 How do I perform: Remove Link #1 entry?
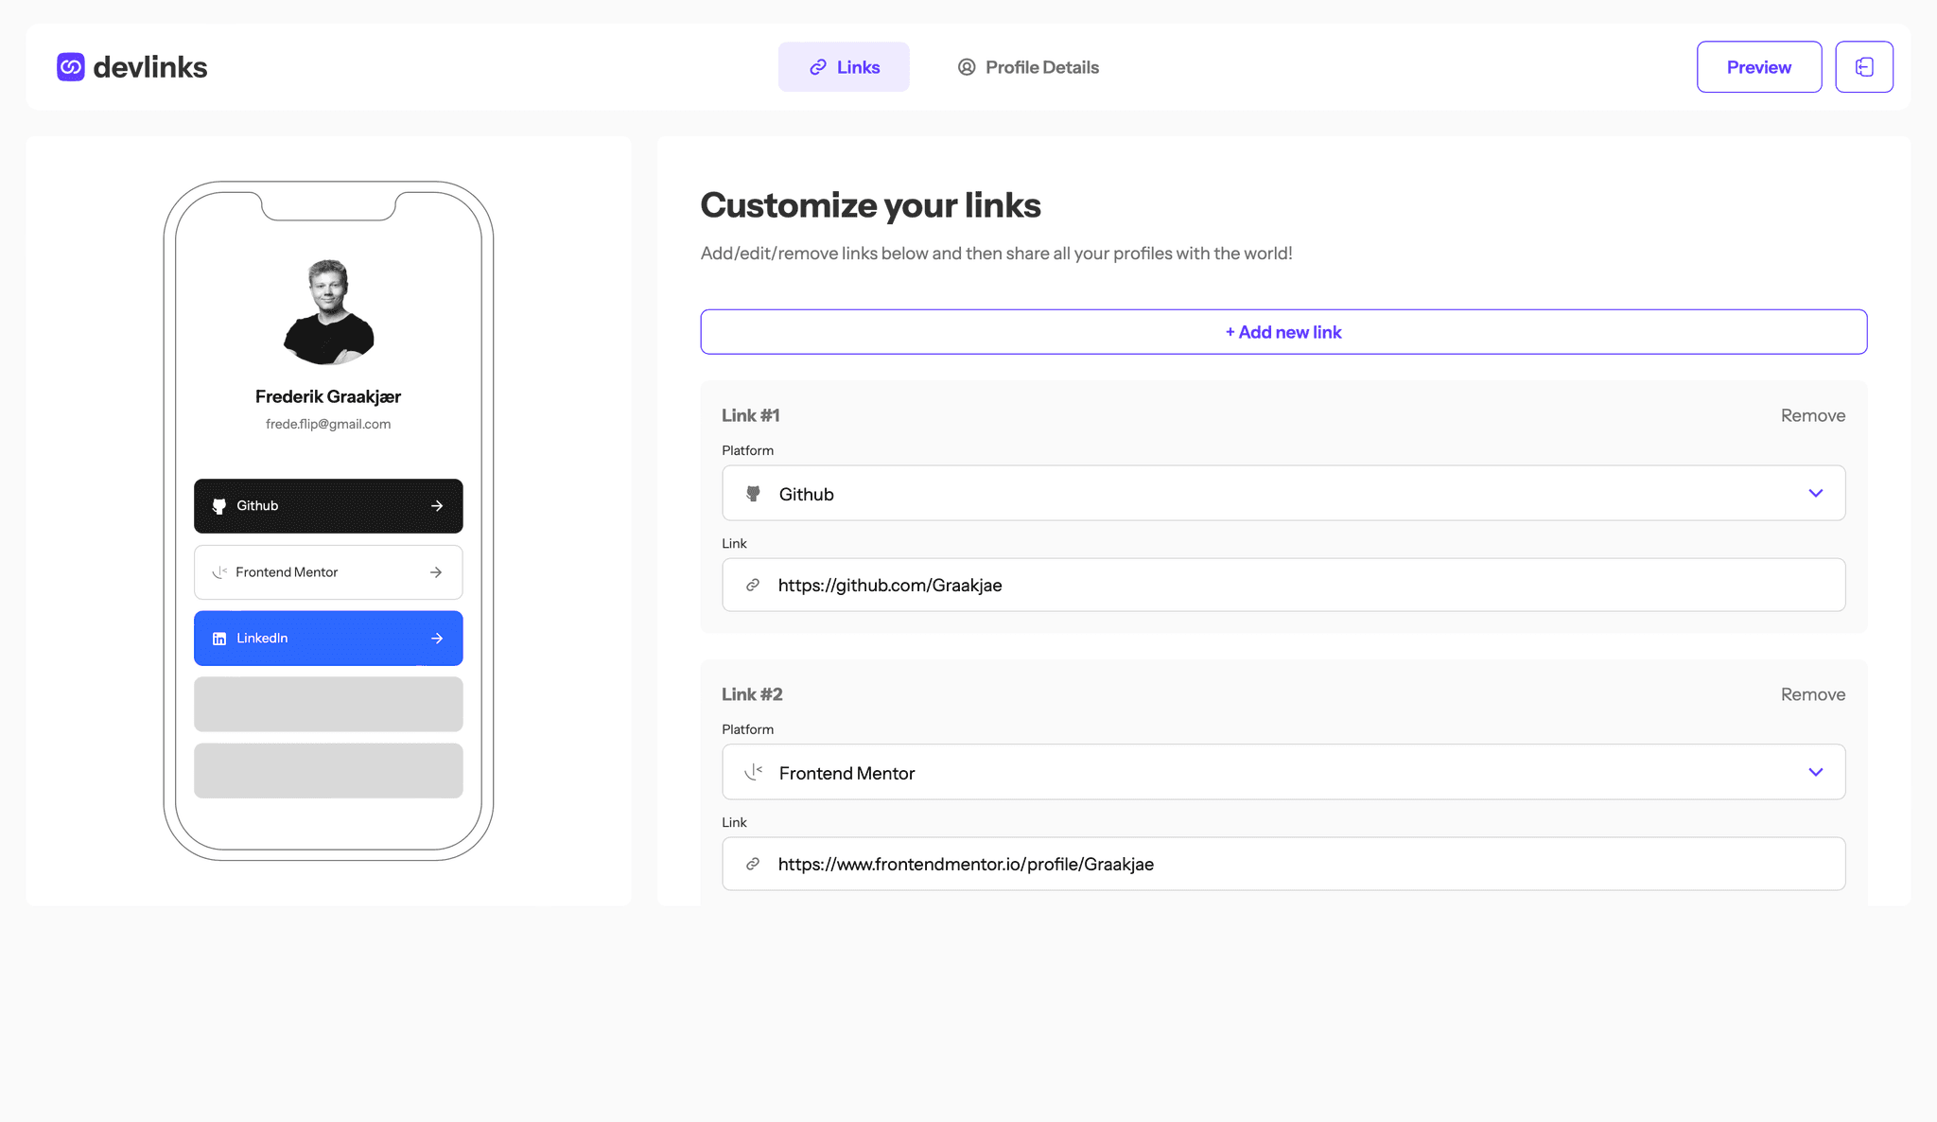coord(1811,414)
